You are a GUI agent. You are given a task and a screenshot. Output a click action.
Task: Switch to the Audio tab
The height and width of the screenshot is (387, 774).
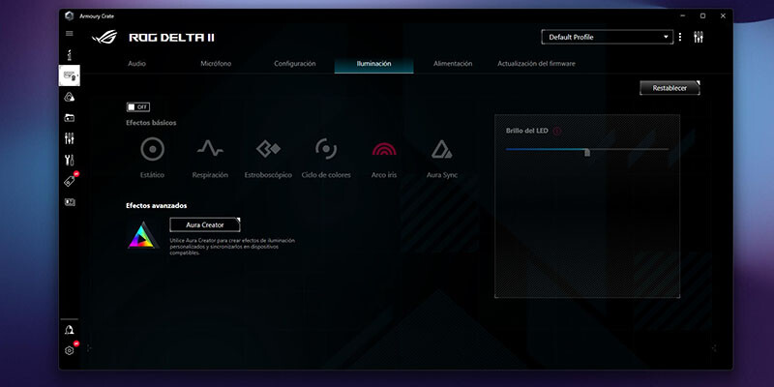coord(136,64)
